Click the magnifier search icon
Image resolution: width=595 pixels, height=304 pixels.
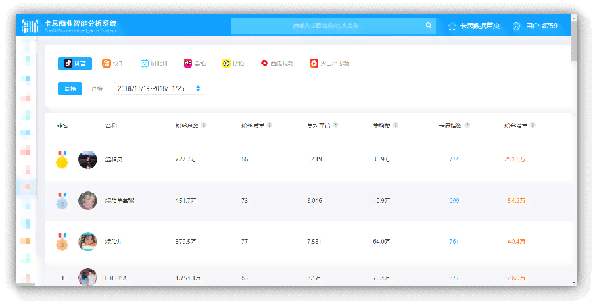point(429,26)
